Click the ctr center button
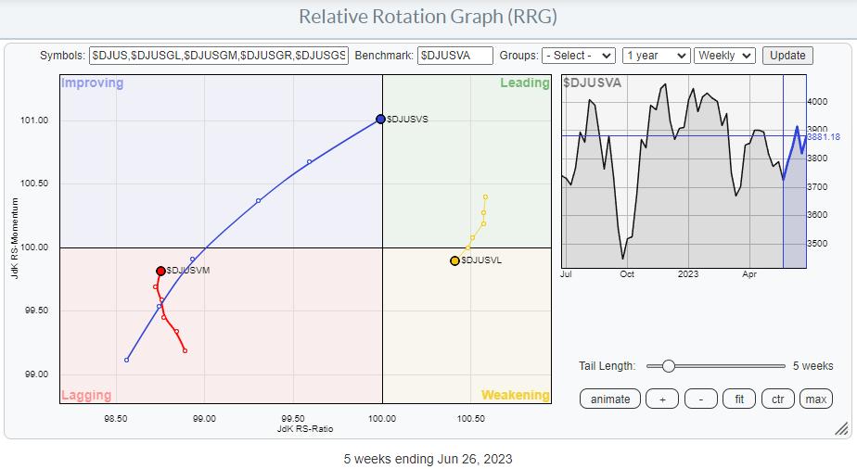 pos(777,399)
